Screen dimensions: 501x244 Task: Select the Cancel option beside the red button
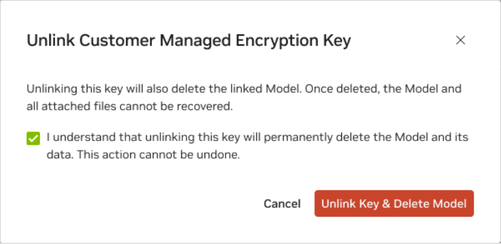point(282,204)
